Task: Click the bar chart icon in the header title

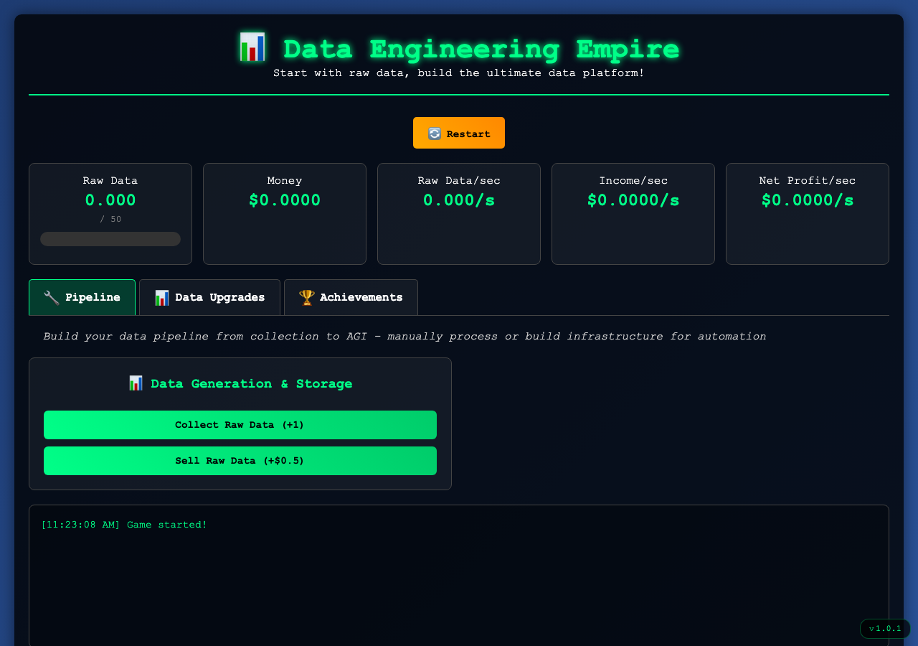Action: point(252,47)
